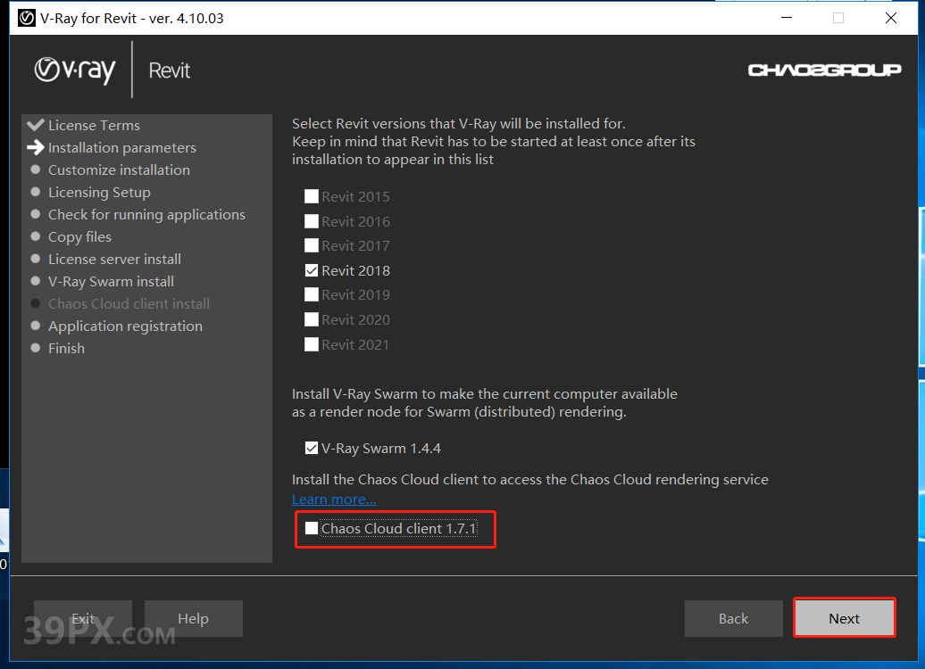Enable the Chaos Cloud client 1.7.1 checkbox
The image size is (925, 669).
coord(312,528)
